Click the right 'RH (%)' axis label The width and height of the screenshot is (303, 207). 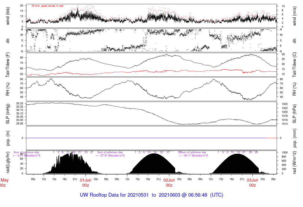pyautogui.click(x=294, y=89)
